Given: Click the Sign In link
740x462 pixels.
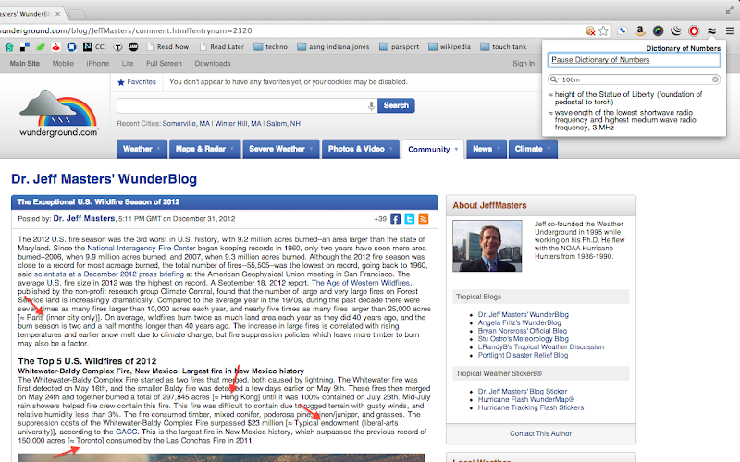Looking at the screenshot, I should [524, 63].
